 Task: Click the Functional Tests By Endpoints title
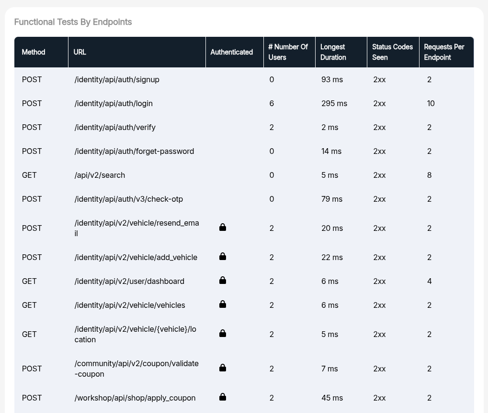73,22
